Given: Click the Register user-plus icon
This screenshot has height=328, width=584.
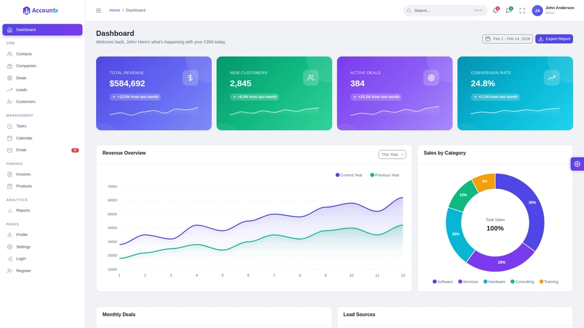Looking at the screenshot, I should pos(10,271).
